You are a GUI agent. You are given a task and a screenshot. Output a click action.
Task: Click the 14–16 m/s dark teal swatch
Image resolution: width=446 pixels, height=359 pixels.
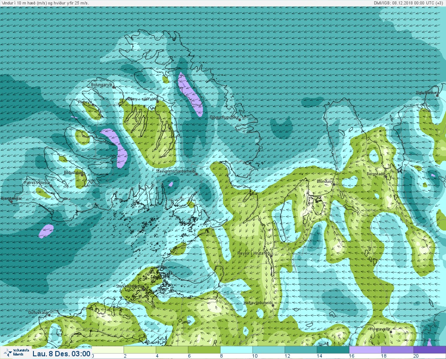pyautogui.click(x=333, y=350)
